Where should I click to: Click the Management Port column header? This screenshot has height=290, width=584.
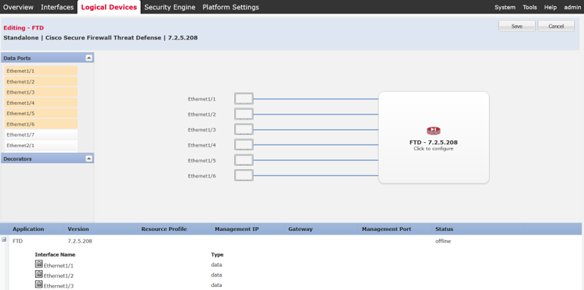387,229
